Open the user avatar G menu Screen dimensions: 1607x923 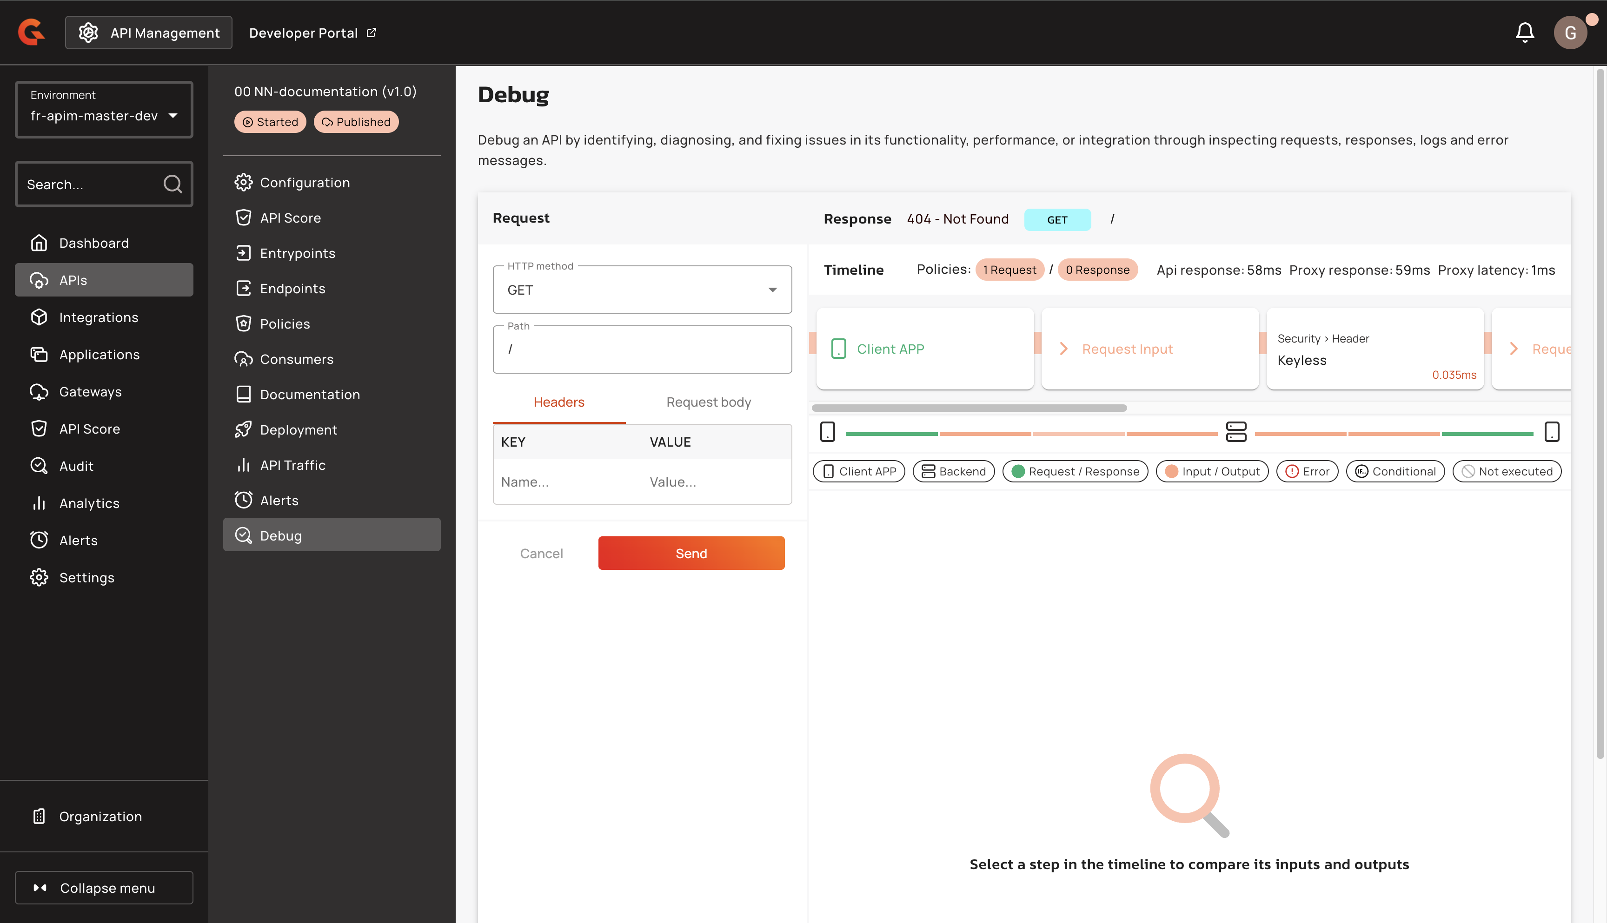click(x=1570, y=33)
